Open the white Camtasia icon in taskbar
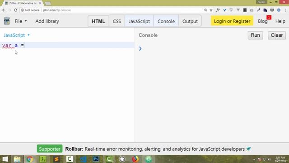Image resolution: width=289 pixels, height=163 pixels. 70,159
